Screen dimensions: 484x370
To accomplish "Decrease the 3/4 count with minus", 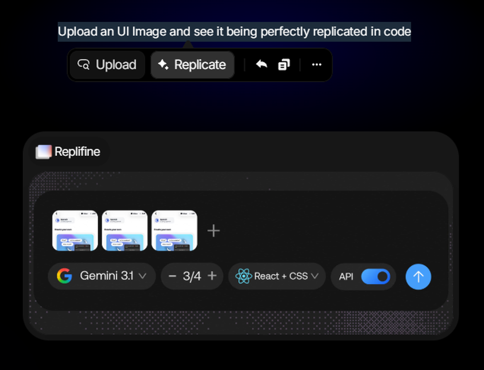I will 172,276.
